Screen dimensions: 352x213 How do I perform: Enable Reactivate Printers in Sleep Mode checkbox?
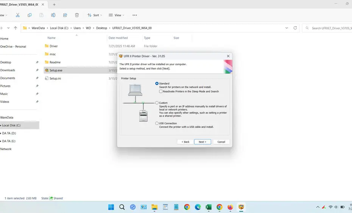pyautogui.click(x=161, y=91)
